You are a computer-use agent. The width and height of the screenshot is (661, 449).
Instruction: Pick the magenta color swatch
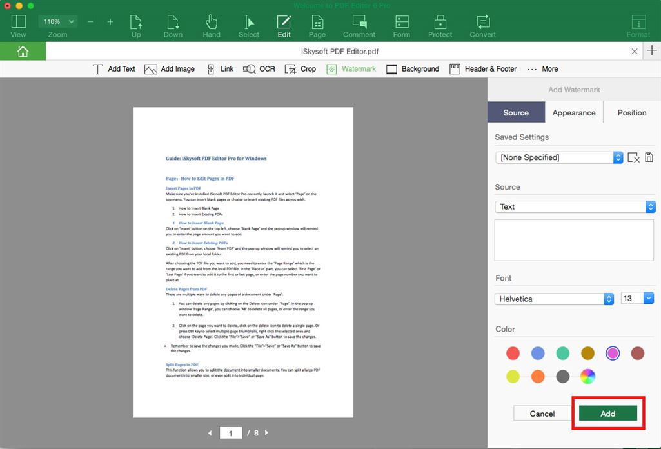[613, 354]
